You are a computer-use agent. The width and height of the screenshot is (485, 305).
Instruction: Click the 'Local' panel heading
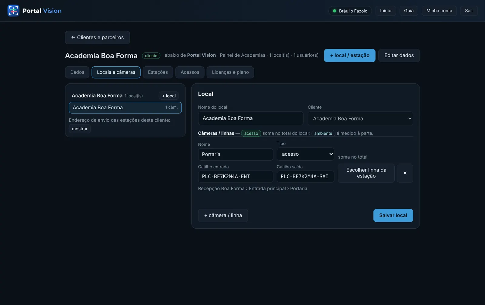coord(206,94)
